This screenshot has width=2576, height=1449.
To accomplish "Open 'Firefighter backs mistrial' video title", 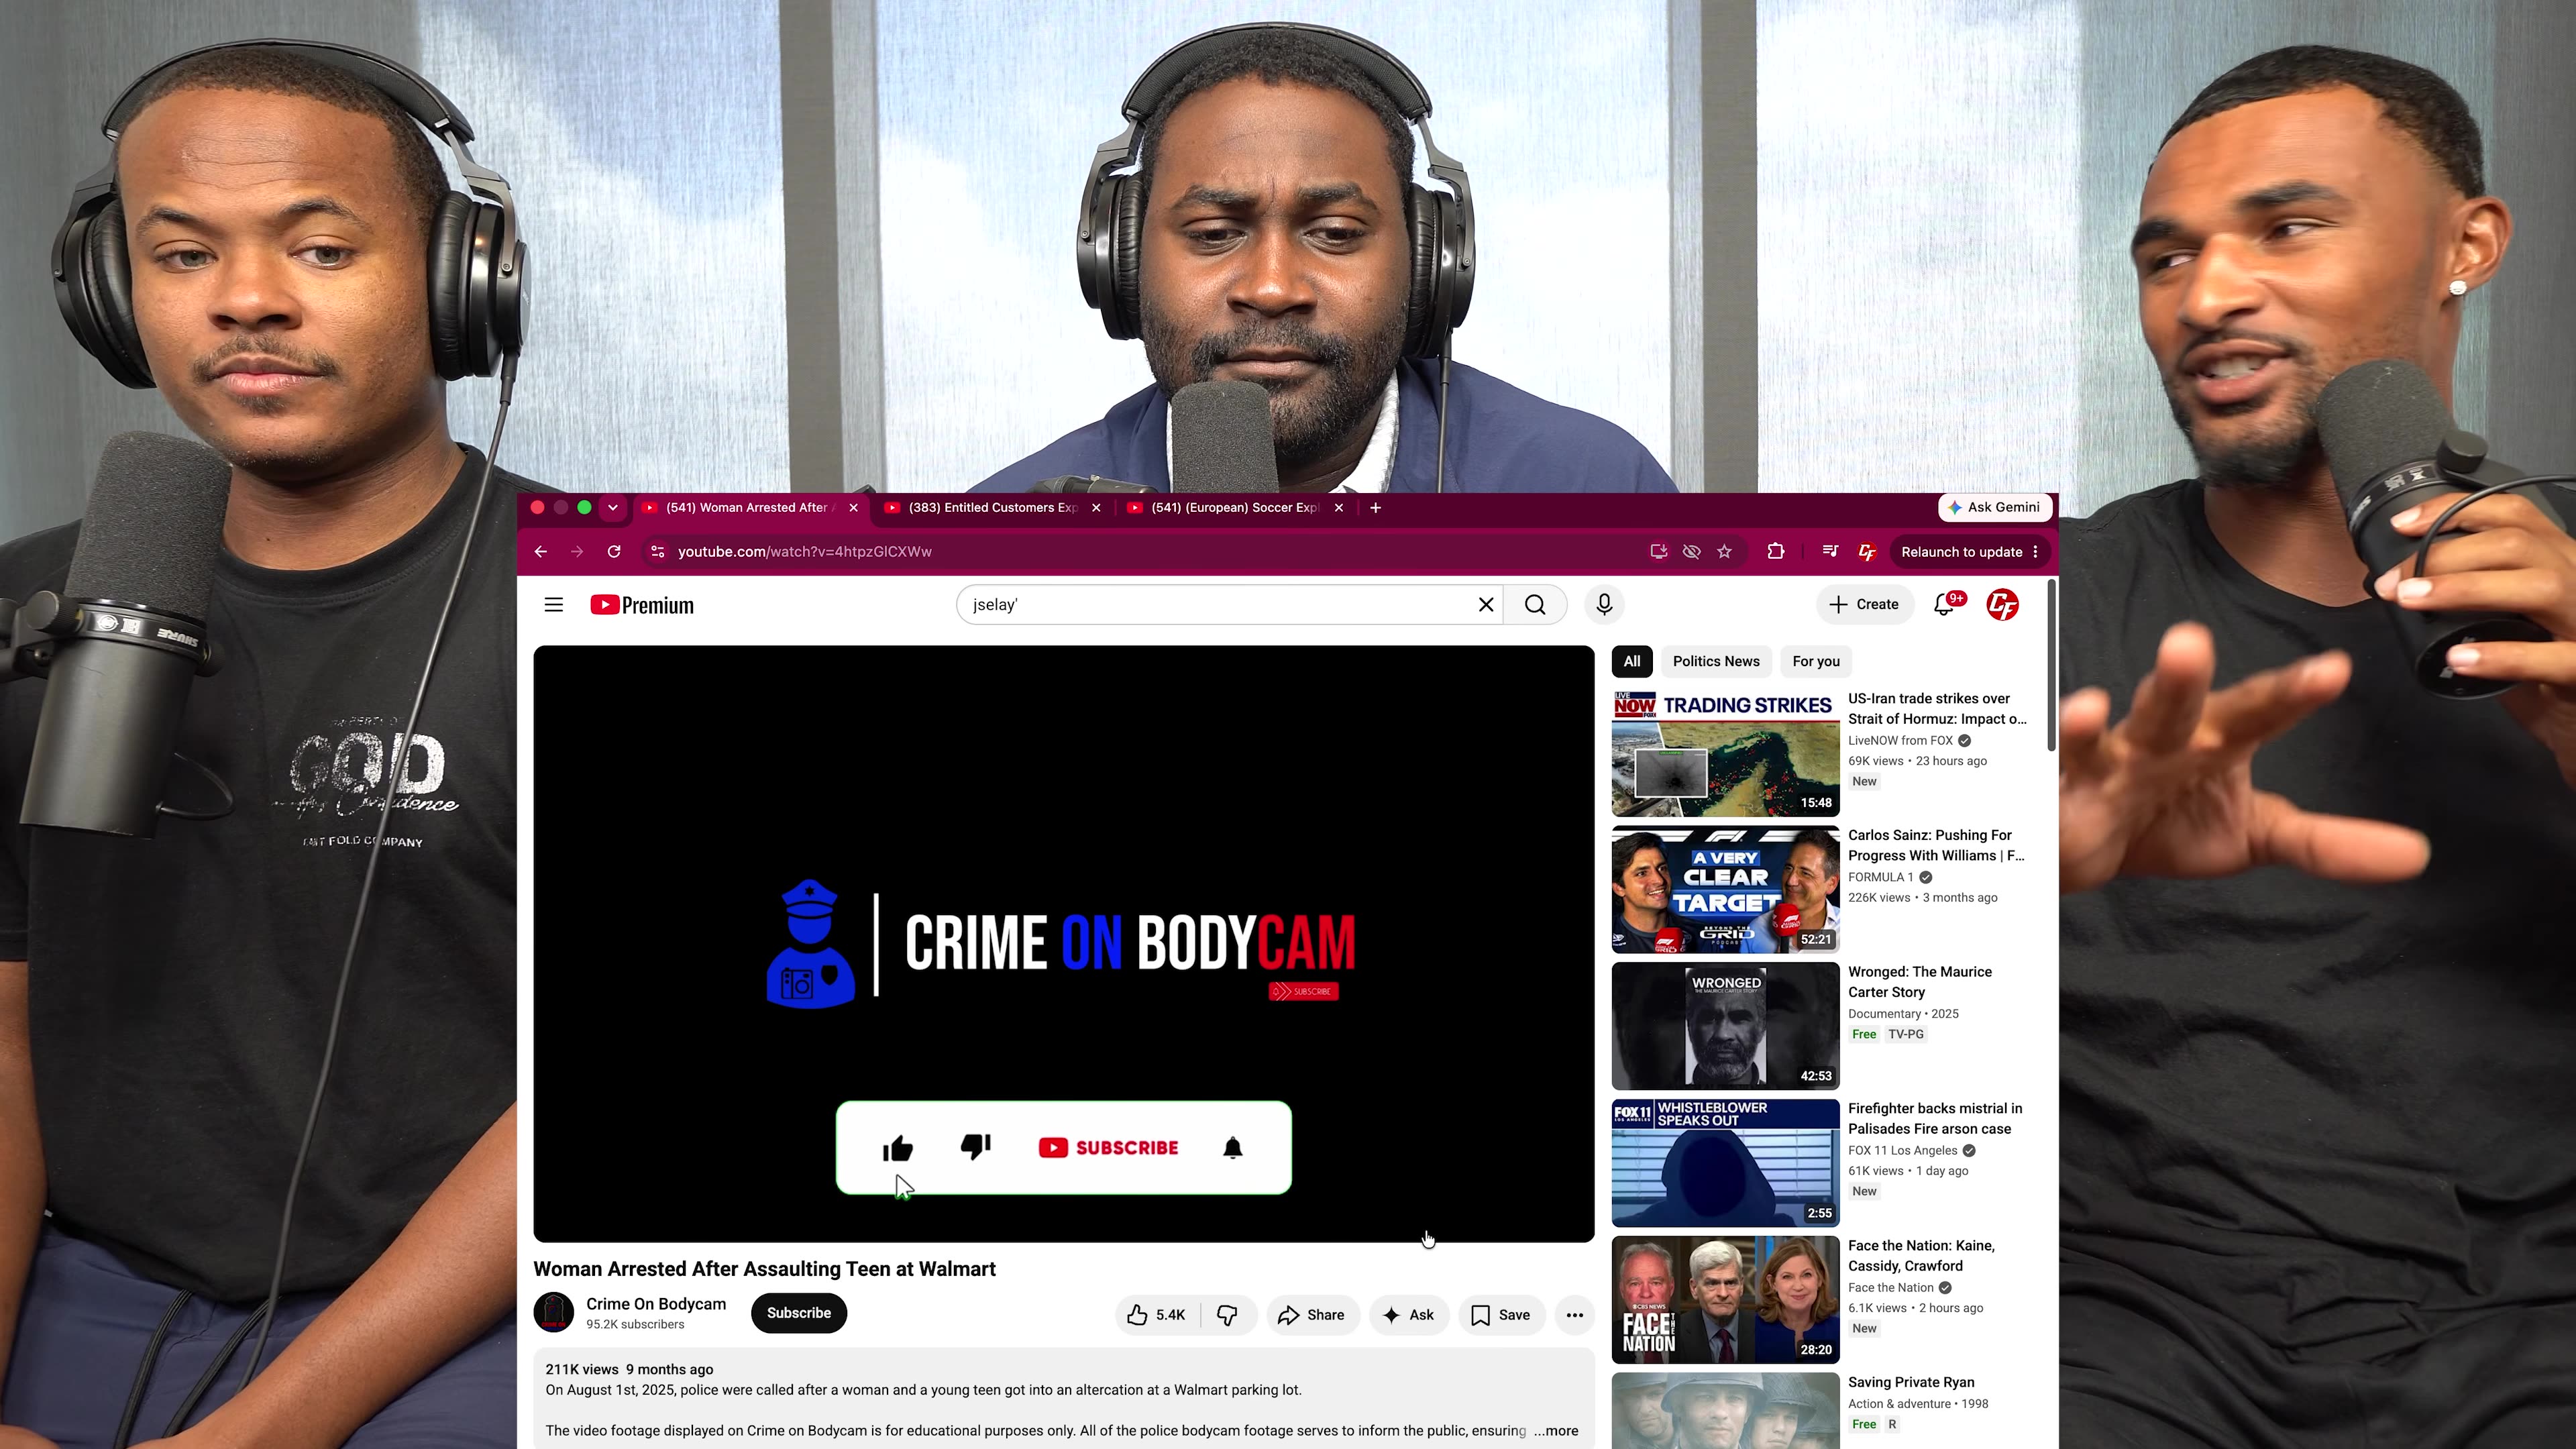I will (1935, 1119).
